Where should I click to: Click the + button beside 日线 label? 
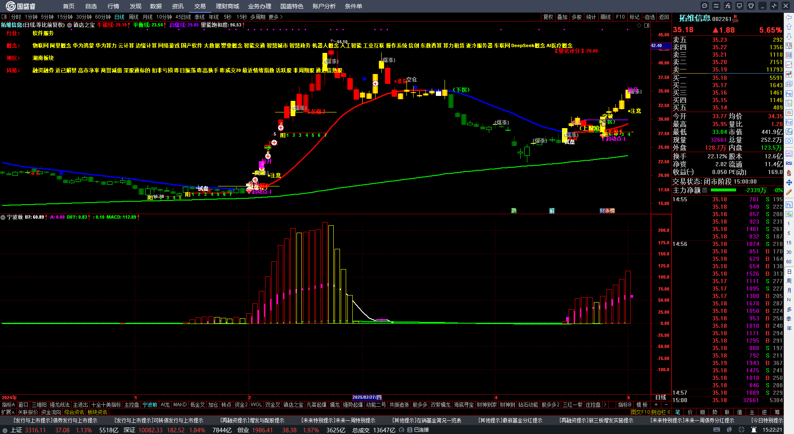click(656, 405)
